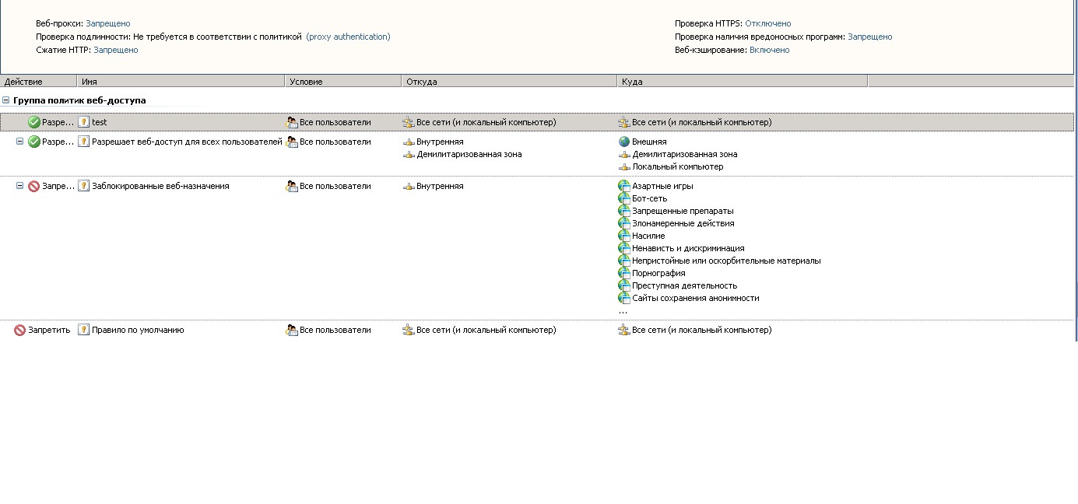Click the Злонамеренные действия destination
1078x504 pixels.
click(x=683, y=223)
